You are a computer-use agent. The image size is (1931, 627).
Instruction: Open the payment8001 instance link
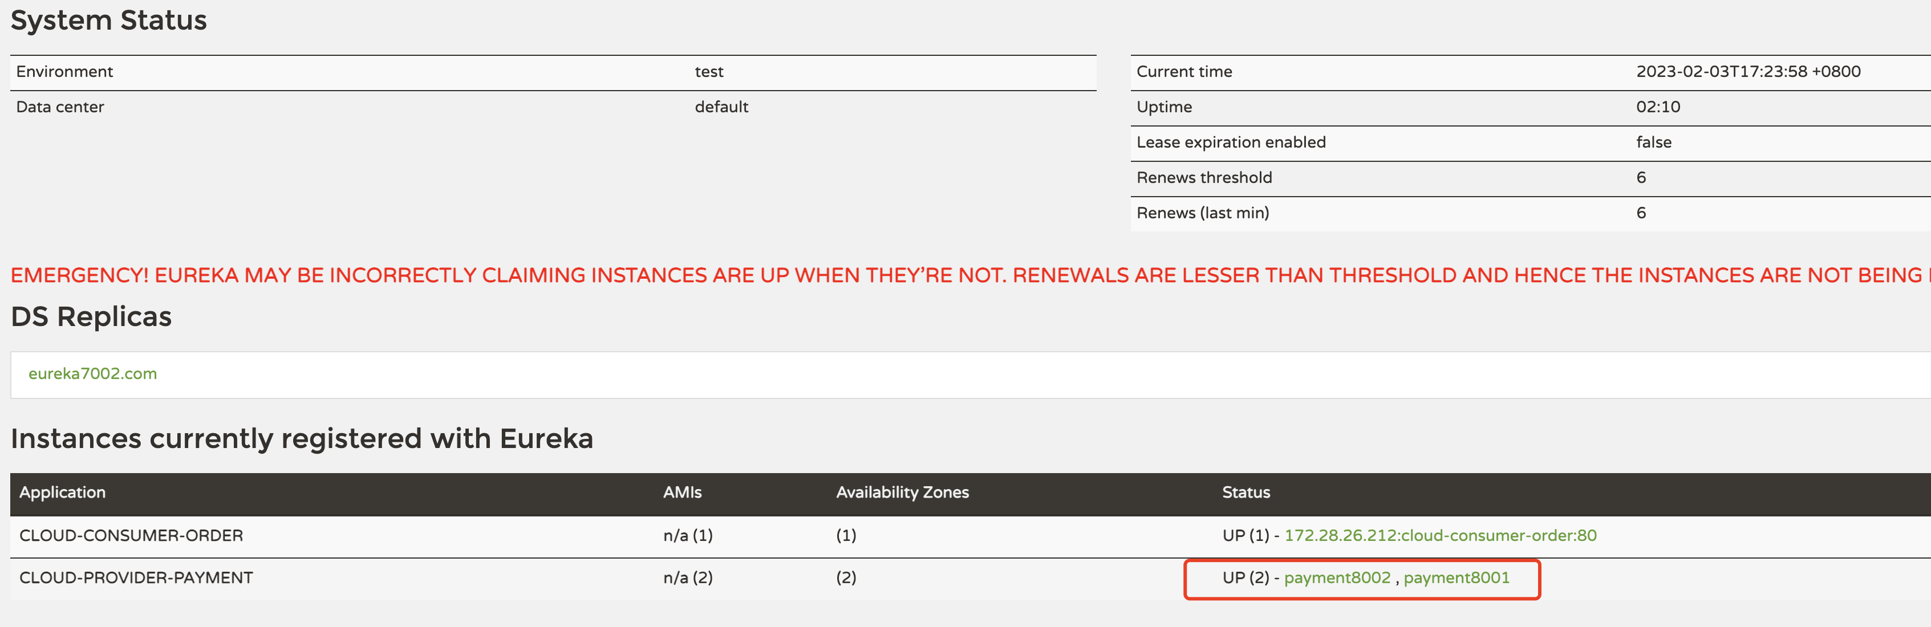click(x=1456, y=577)
